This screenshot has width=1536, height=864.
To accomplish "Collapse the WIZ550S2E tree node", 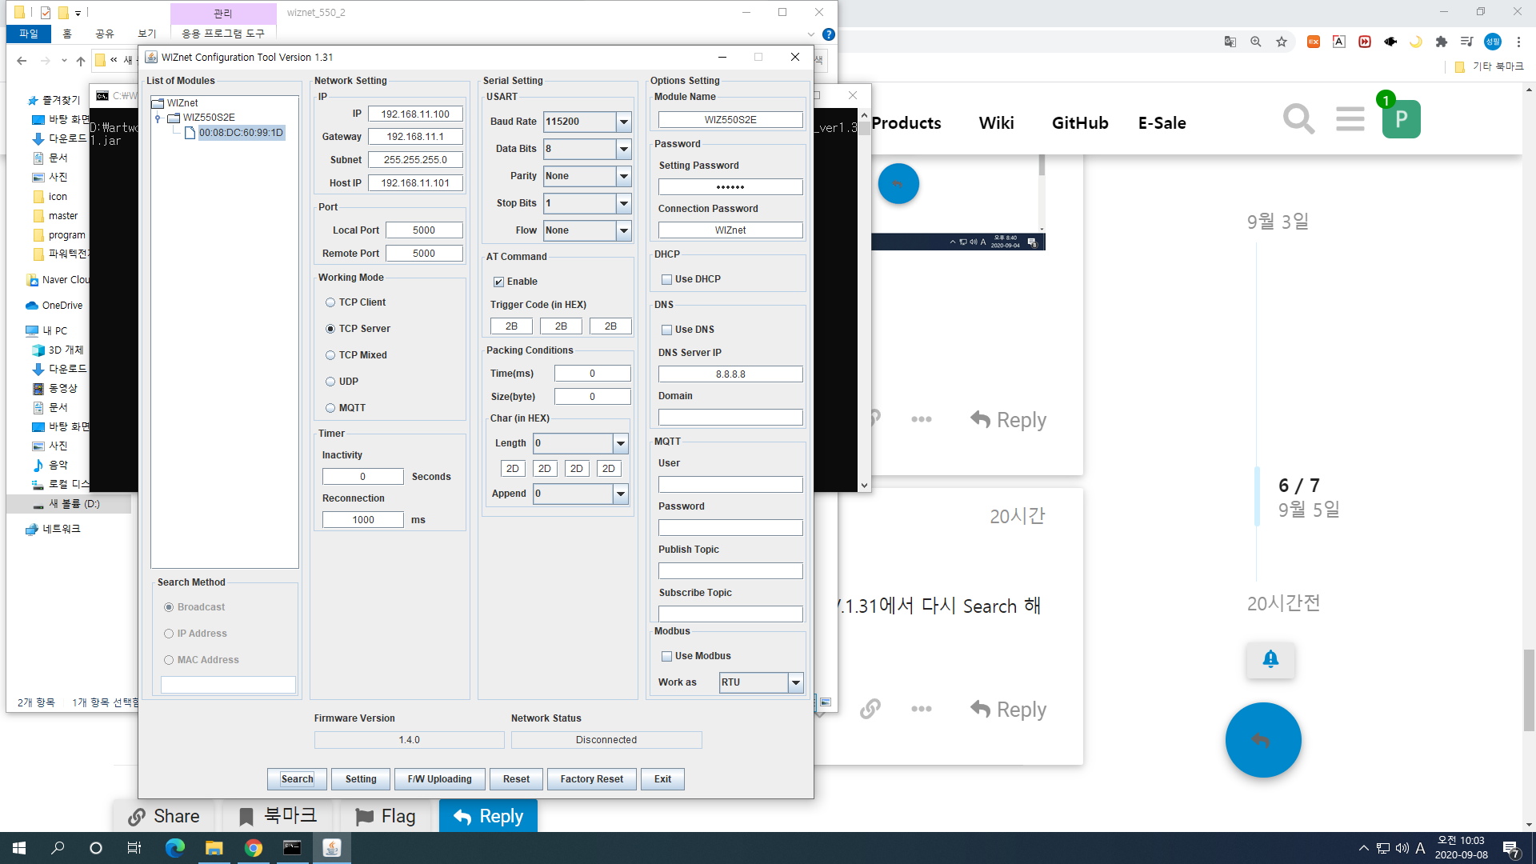I will tap(158, 118).
